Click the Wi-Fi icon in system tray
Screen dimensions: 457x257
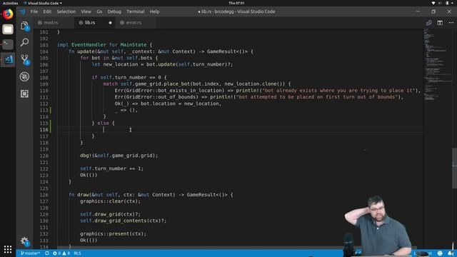click(x=433, y=3)
